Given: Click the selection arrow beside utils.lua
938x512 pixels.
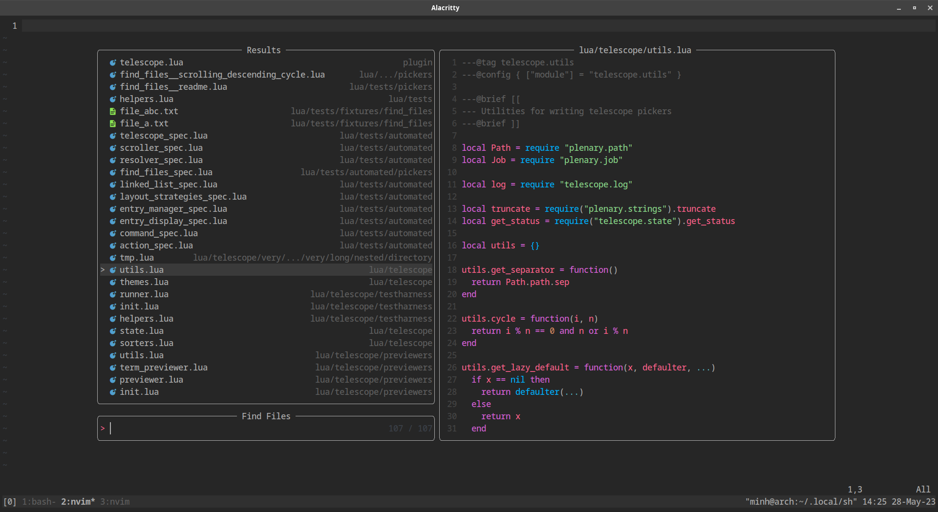Looking at the screenshot, I should 102,269.
